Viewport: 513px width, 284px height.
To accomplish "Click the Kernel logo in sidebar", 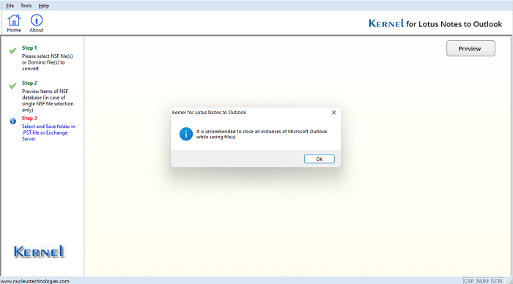I will [x=40, y=252].
